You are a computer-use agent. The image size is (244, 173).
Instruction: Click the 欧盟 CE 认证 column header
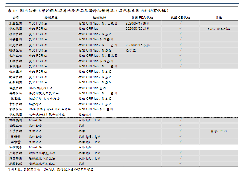(181, 17)
